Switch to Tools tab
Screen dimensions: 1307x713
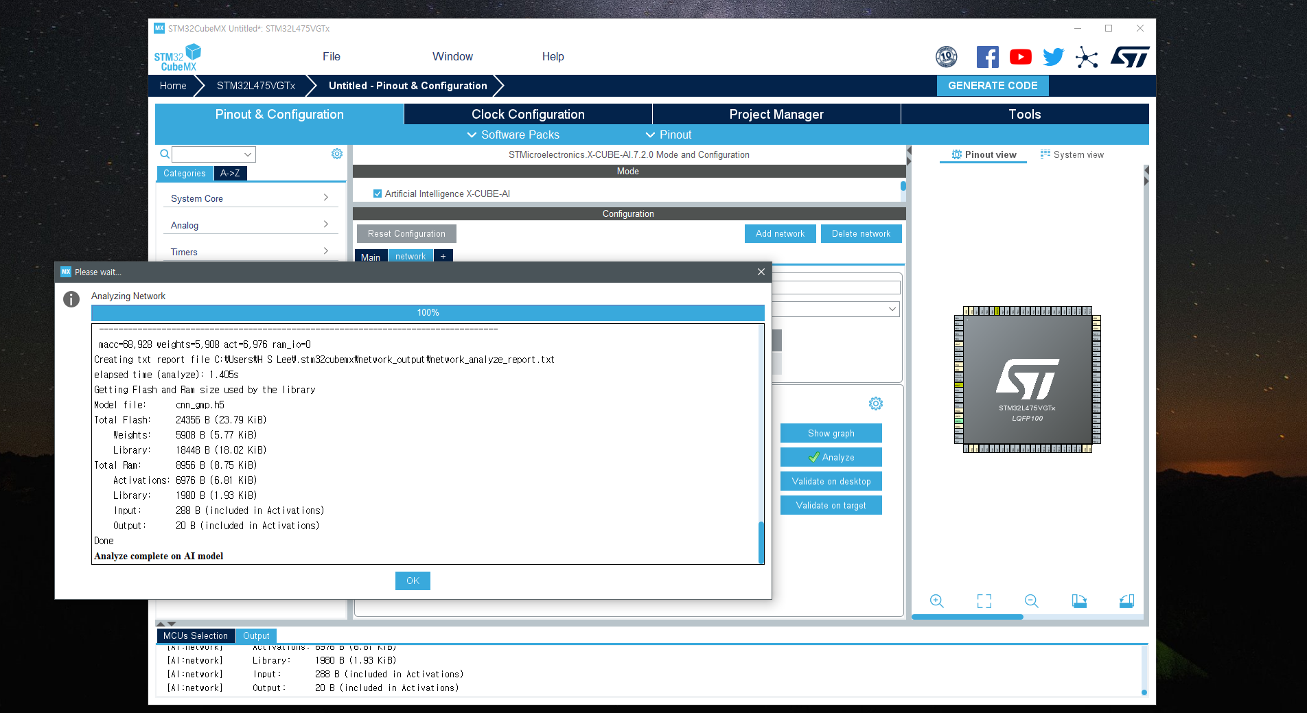pos(1025,114)
